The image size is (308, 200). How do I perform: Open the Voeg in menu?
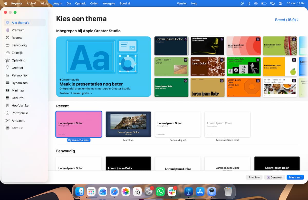click(57, 3)
